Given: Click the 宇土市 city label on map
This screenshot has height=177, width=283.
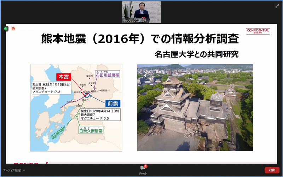Looking at the screenshot, I should [x=70, y=102].
